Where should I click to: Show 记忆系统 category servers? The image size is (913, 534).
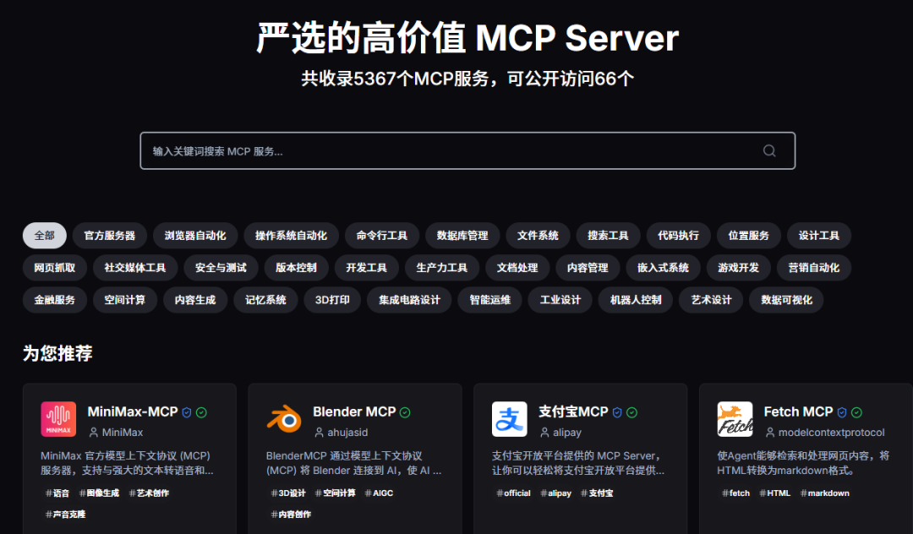click(x=265, y=300)
